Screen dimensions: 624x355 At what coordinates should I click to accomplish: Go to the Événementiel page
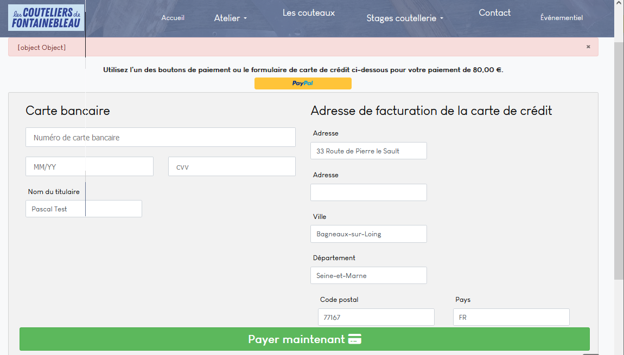[x=562, y=17]
